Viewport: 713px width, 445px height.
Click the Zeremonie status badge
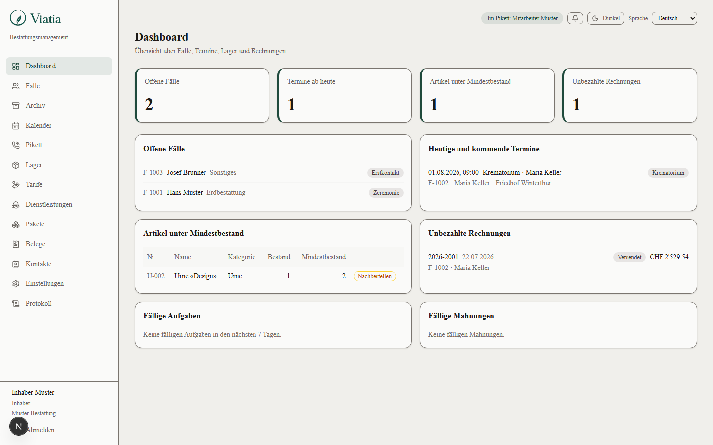pyautogui.click(x=386, y=193)
